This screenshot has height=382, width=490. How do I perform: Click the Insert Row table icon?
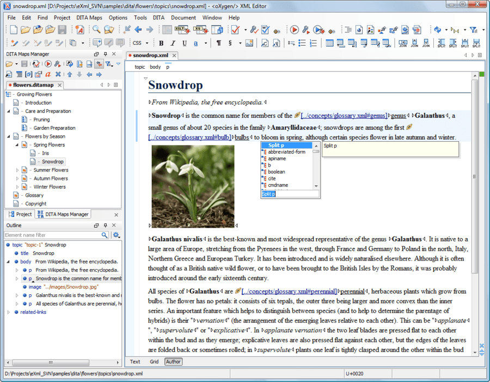340,43
